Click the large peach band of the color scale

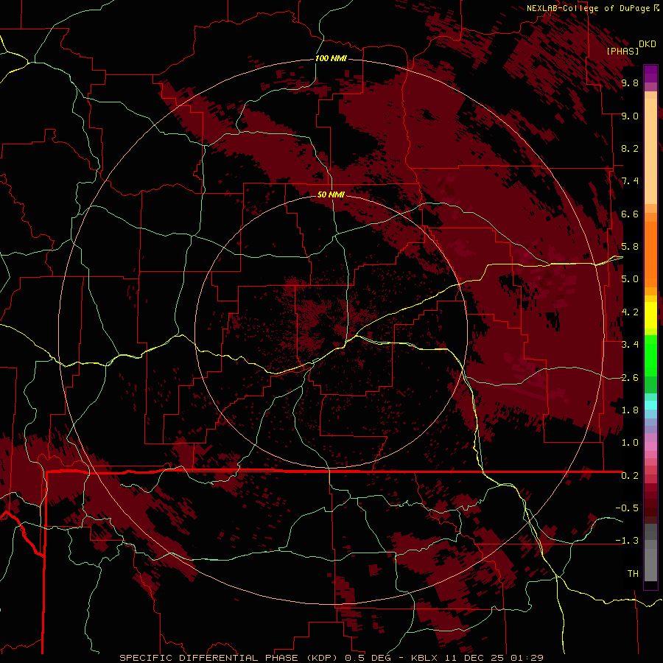650,151
